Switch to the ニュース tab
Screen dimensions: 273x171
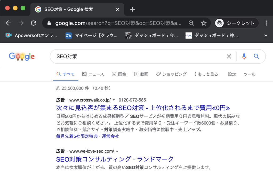[93, 74]
